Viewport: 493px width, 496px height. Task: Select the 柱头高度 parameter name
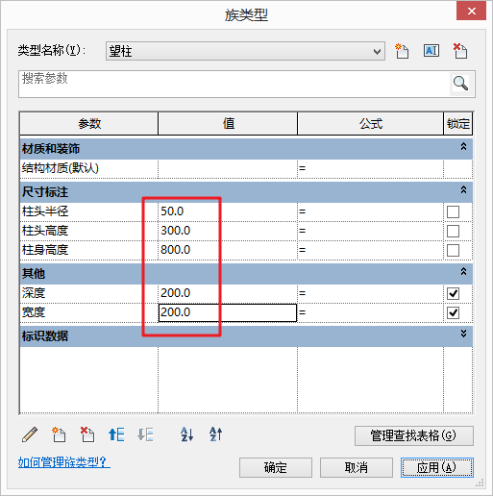(45, 231)
